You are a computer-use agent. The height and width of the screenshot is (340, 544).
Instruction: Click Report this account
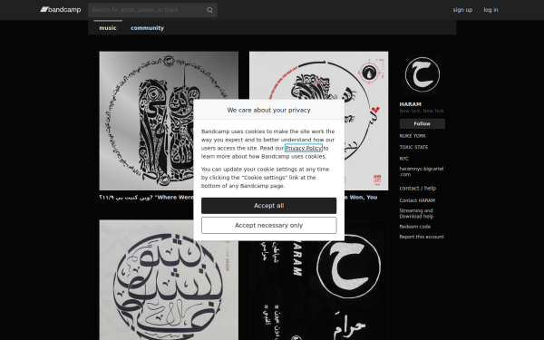click(x=422, y=237)
